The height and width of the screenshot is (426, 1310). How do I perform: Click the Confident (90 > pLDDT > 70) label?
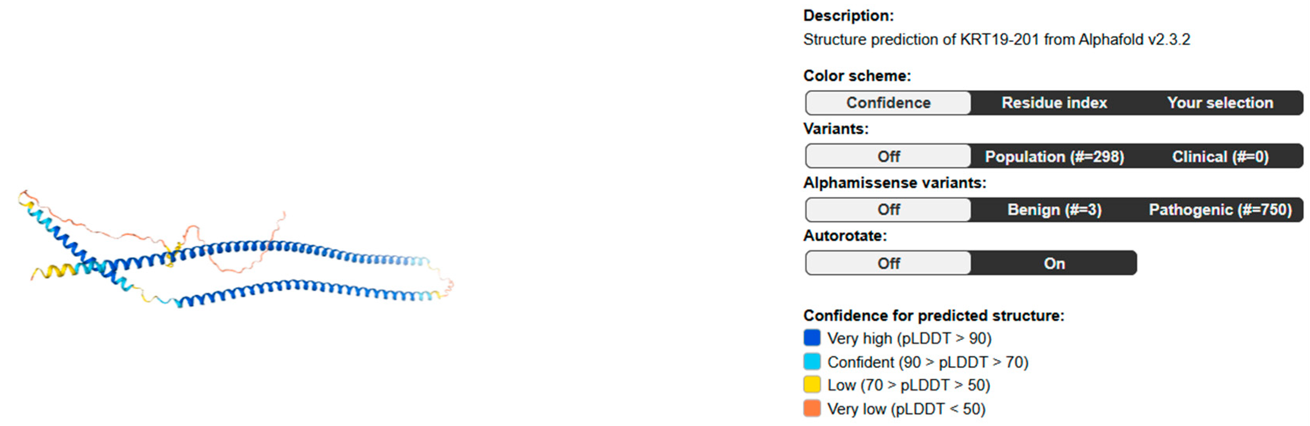point(927,362)
